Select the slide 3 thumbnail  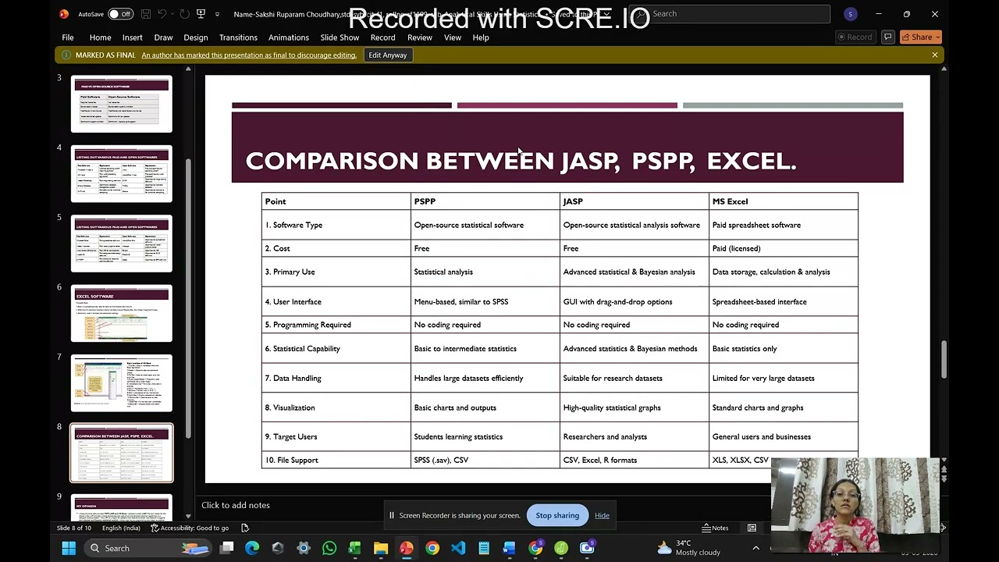[122, 104]
